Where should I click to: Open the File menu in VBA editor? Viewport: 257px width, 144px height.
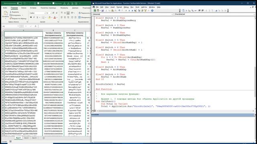[x=97, y=7]
